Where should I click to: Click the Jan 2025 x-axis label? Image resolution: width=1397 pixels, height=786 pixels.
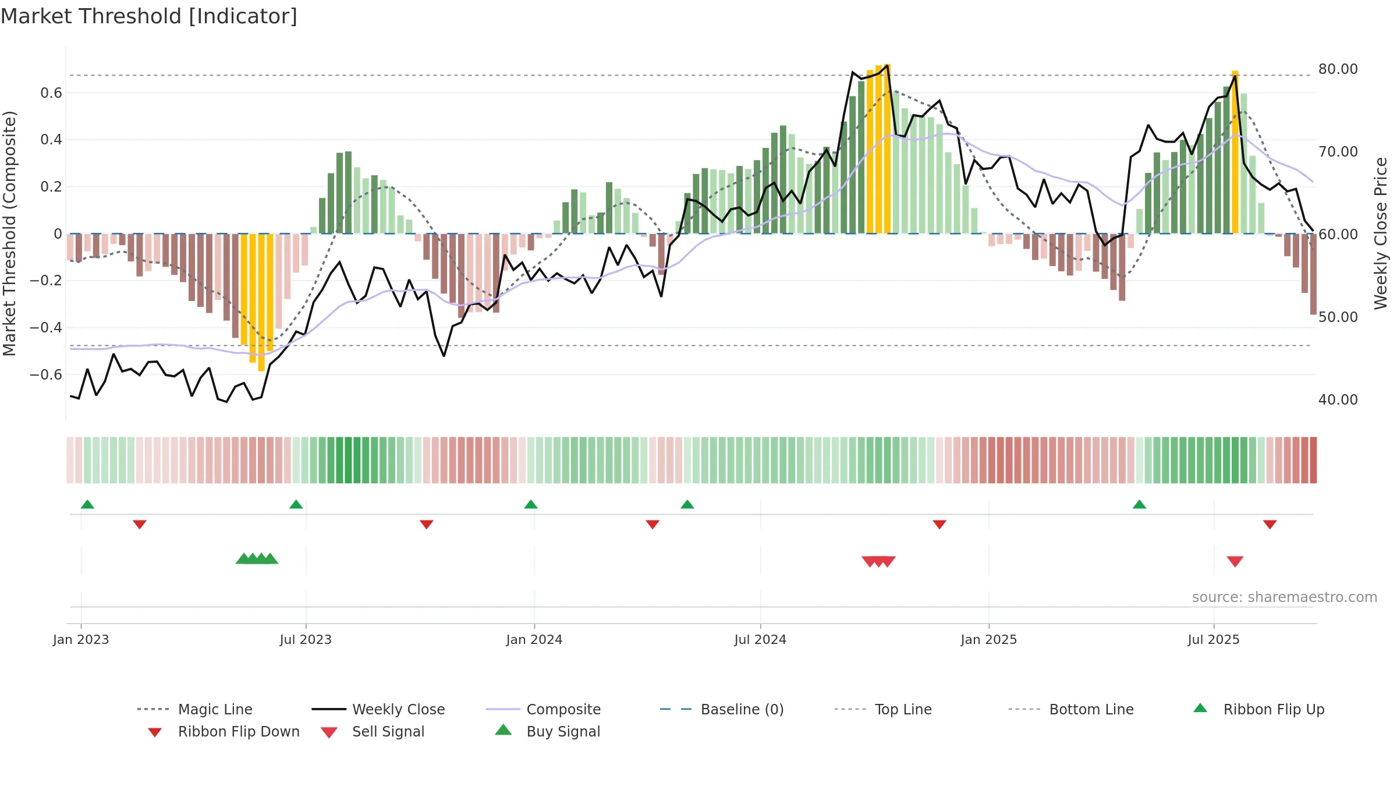[x=989, y=639]
